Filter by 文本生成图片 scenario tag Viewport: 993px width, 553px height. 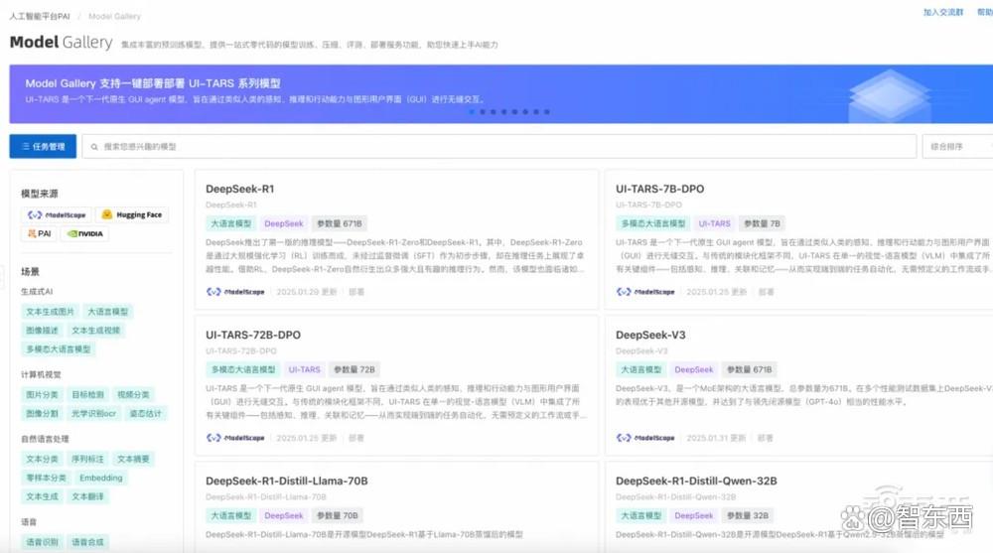point(50,312)
